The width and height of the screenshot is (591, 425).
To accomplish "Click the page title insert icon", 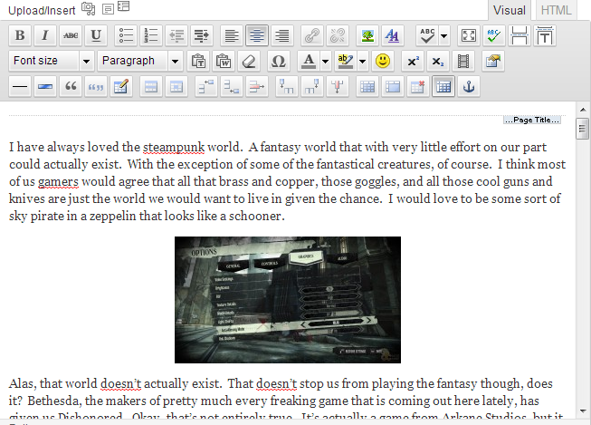I will 545,35.
